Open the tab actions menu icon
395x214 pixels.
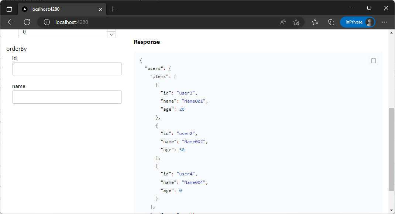(9, 9)
